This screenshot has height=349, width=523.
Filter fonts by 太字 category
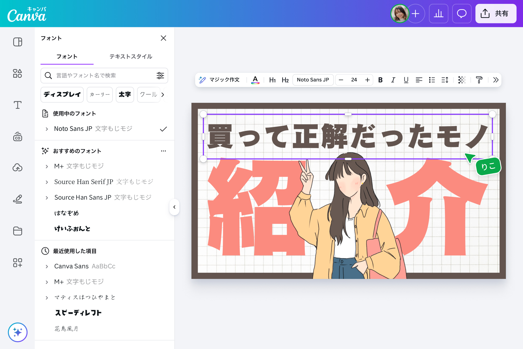(x=125, y=95)
